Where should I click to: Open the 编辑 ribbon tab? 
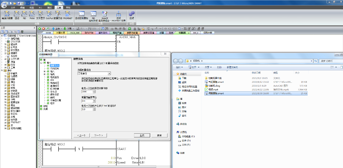click(x=22, y=7)
